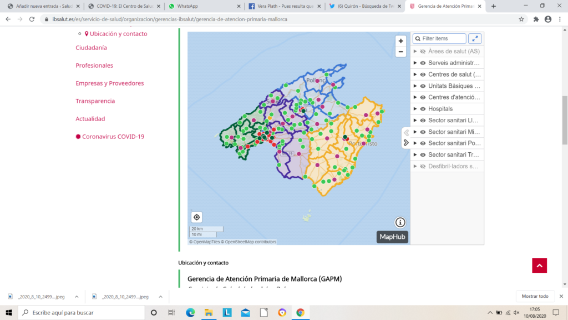
Task: Switch to the COVID-19 Centro de Salud tab
Action: coord(124,6)
